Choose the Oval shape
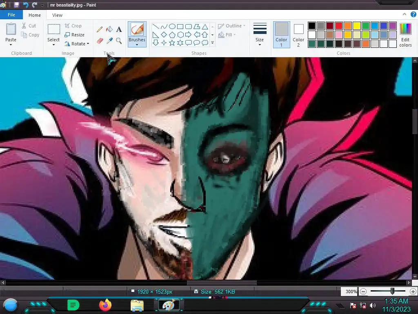The image size is (418, 314). (172, 27)
